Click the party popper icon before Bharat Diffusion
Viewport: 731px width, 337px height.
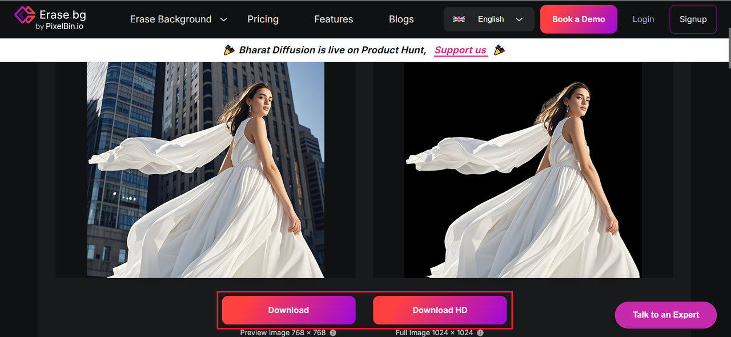click(229, 50)
